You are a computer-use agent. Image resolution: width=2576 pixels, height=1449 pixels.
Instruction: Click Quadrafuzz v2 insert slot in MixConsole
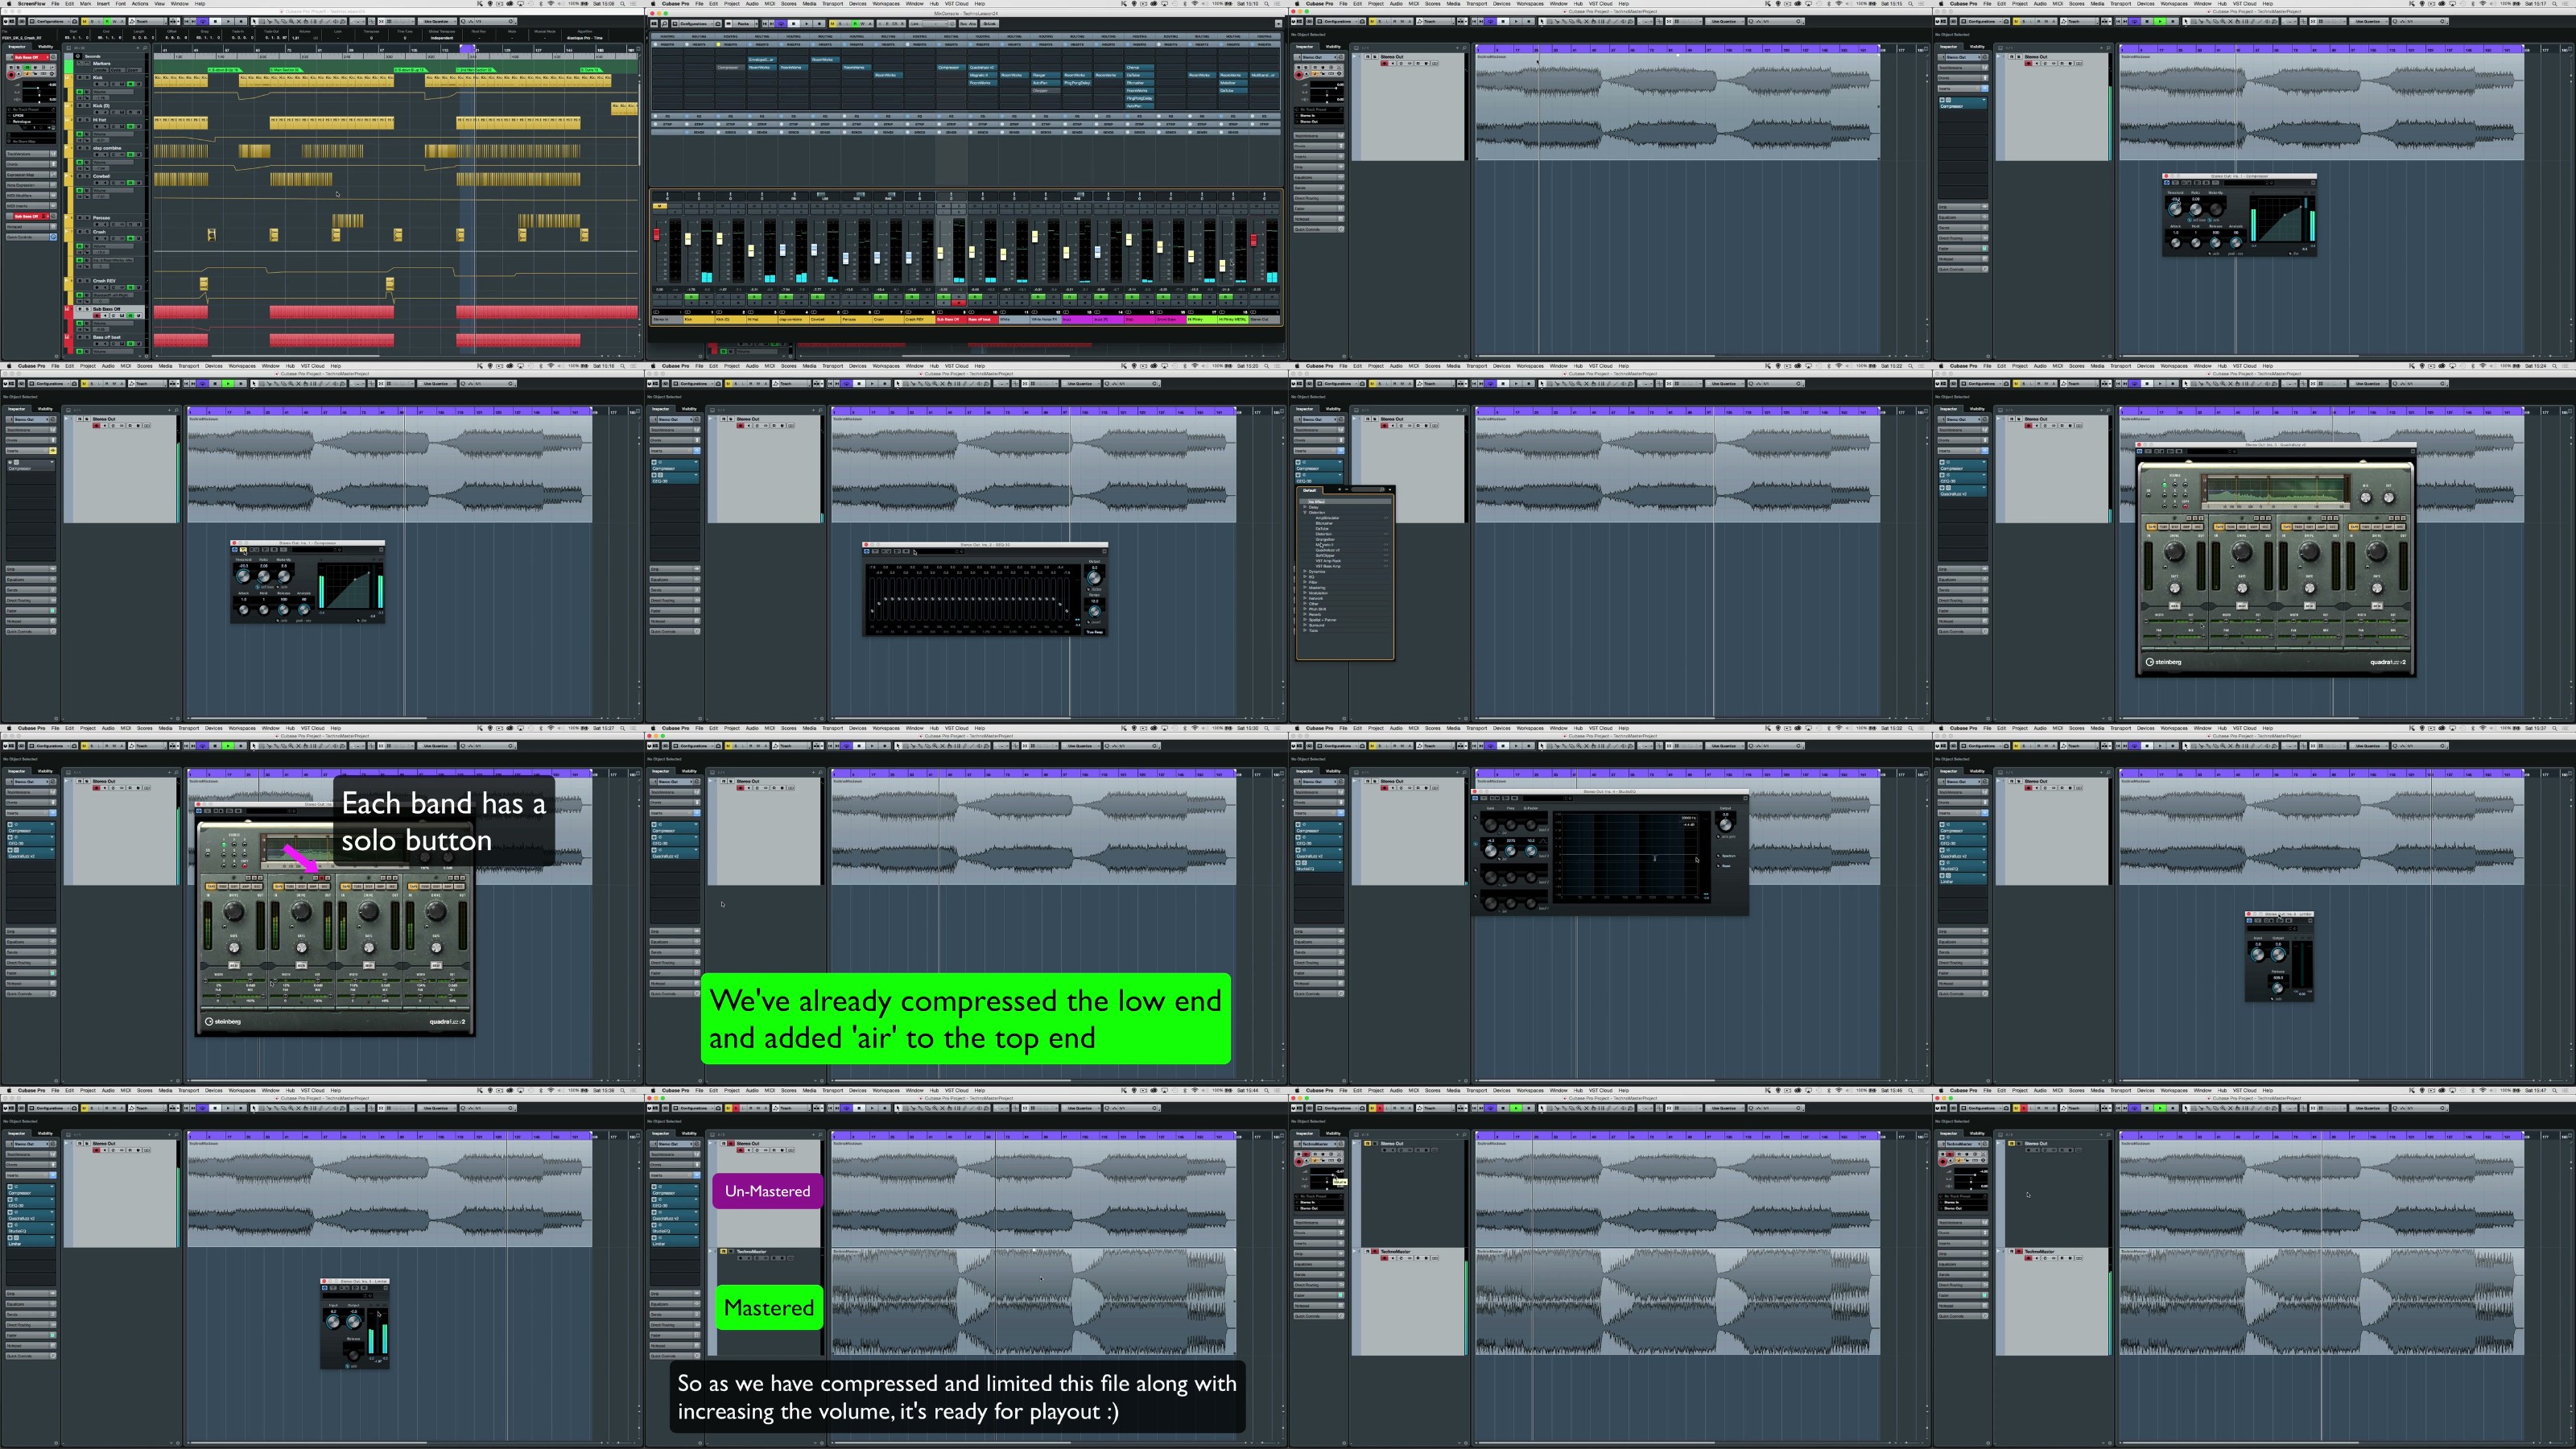coord(983,68)
